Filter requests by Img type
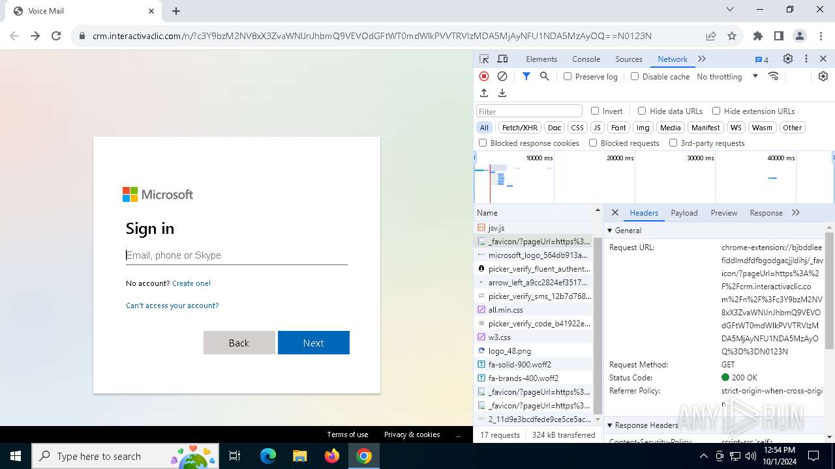Viewport: 835px width, 469px height. (x=643, y=128)
